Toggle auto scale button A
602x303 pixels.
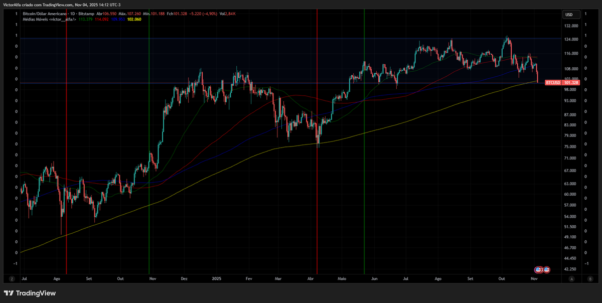click(x=572, y=278)
